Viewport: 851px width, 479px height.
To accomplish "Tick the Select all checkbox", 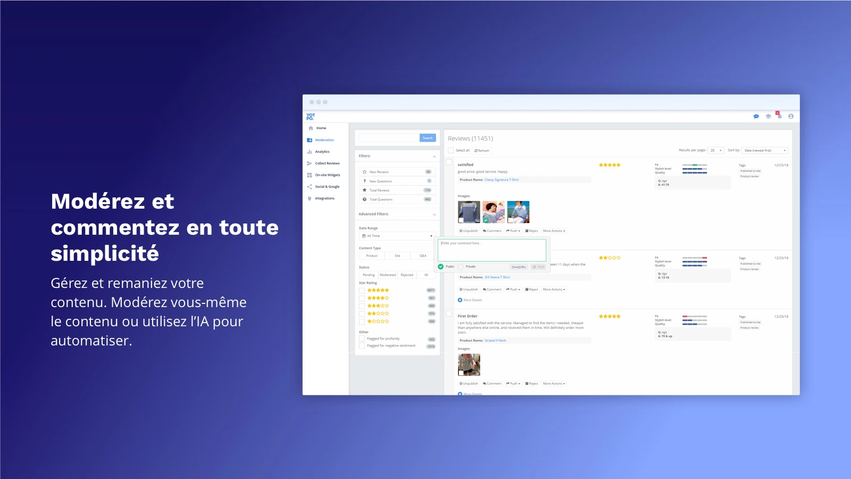I will [451, 151].
